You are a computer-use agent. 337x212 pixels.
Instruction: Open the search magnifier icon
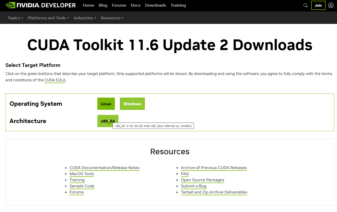(x=306, y=5)
